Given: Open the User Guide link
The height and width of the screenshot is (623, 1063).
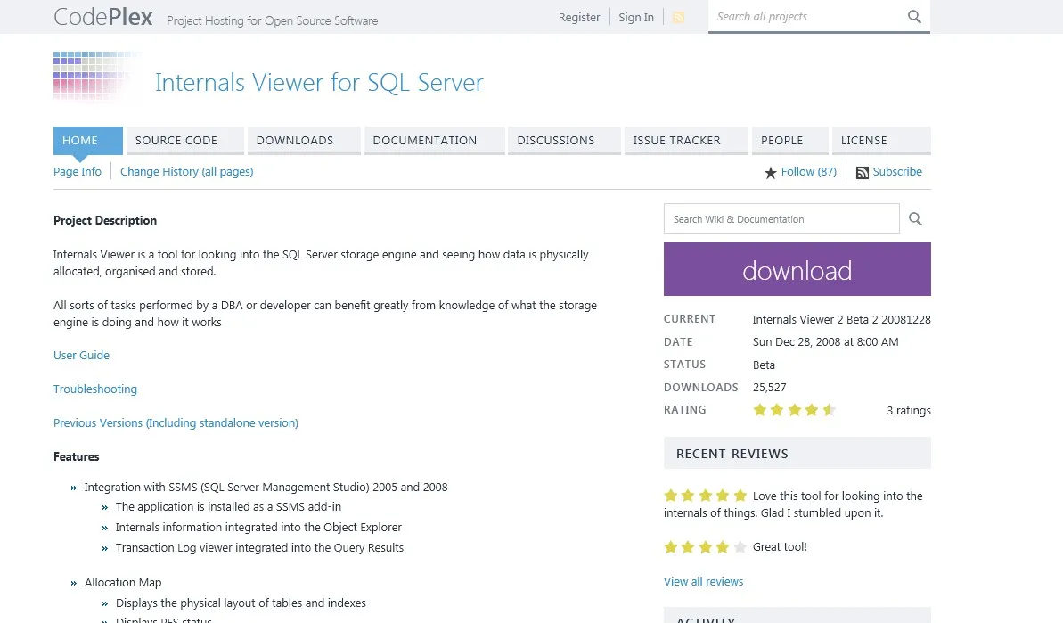Looking at the screenshot, I should pos(81,355).
